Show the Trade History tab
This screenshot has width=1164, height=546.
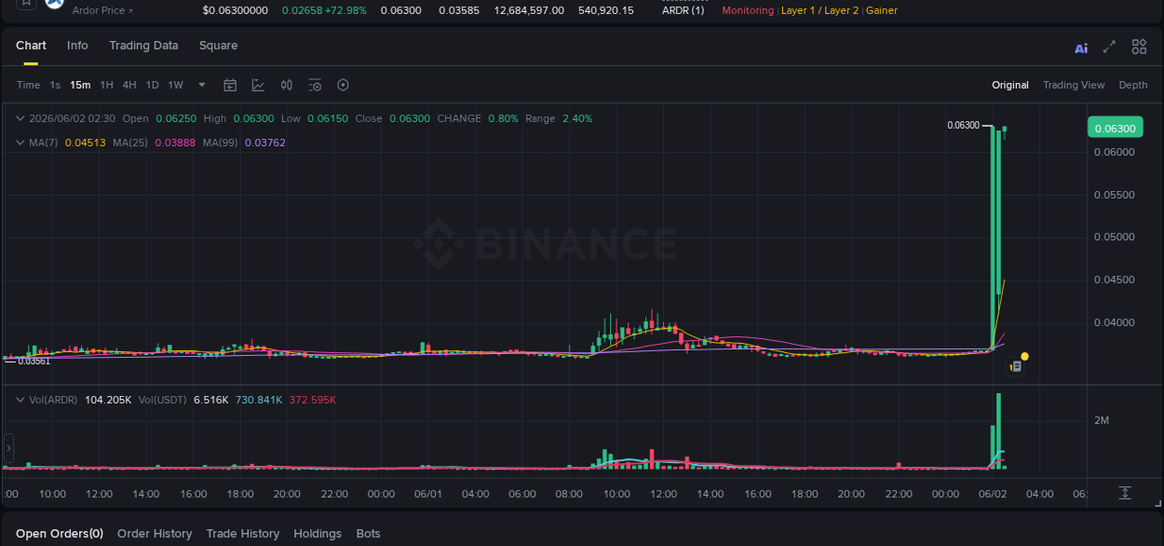tap(243, 534)
